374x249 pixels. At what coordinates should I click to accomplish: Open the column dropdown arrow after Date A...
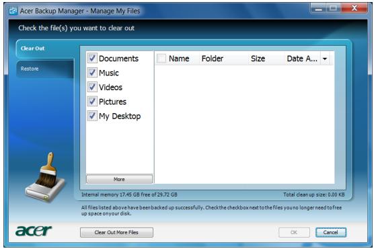click(x=325, y=59)
